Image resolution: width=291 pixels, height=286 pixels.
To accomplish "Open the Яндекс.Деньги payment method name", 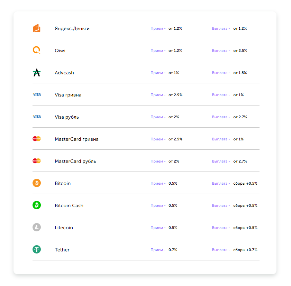I will (x=72, y=28).
